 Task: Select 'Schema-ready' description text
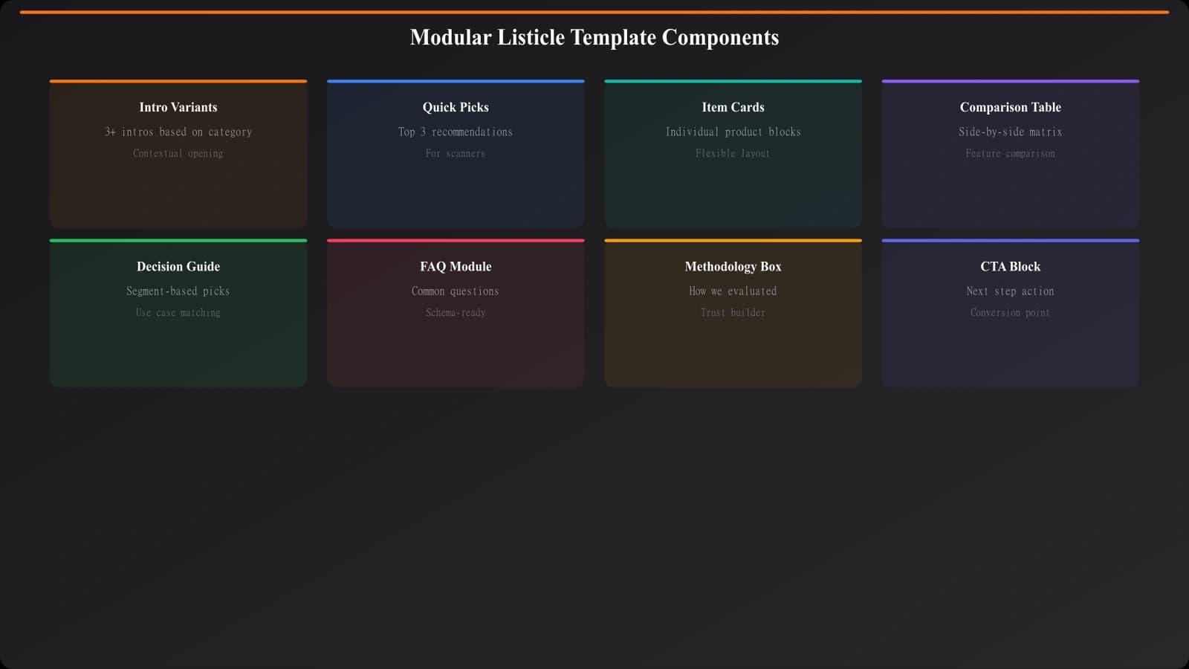pyautogui.click(x=456, y=312)
